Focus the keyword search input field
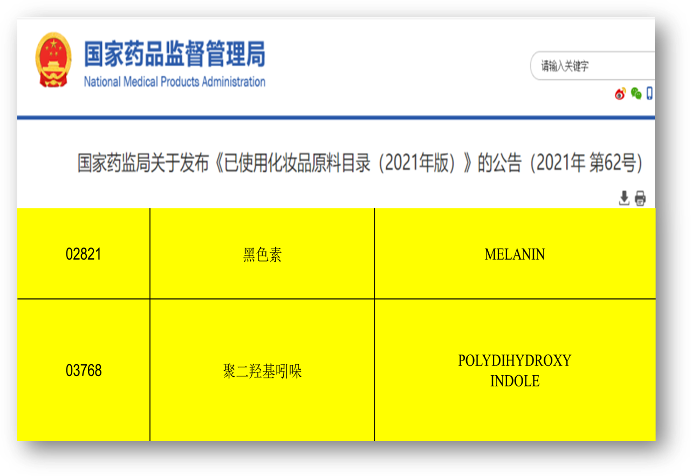 click(593, 66)
